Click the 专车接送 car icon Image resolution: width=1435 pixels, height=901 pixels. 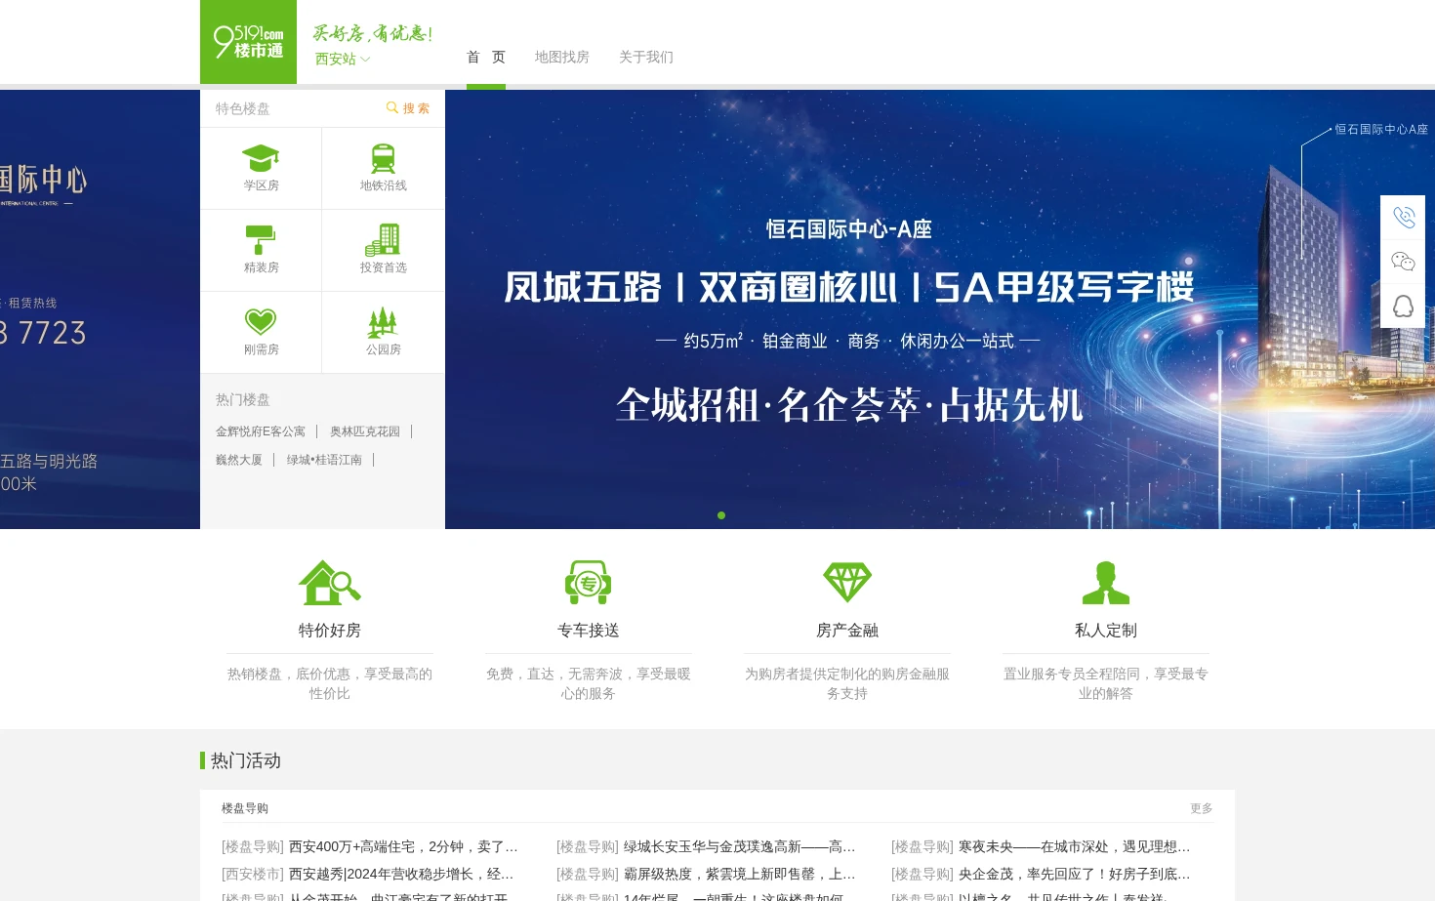pos(588,583)
